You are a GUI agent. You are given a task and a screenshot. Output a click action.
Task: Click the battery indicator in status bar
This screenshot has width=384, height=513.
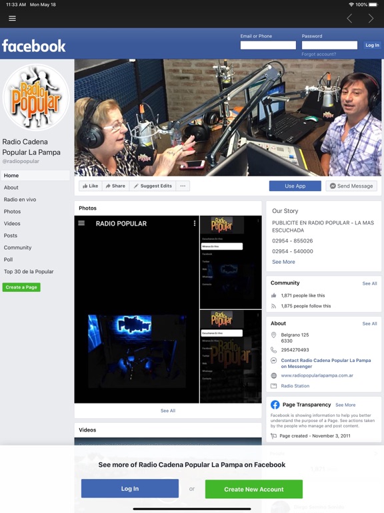[373, 5]
